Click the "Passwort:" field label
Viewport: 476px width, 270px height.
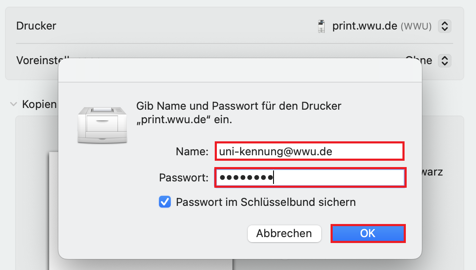(184, 178)
